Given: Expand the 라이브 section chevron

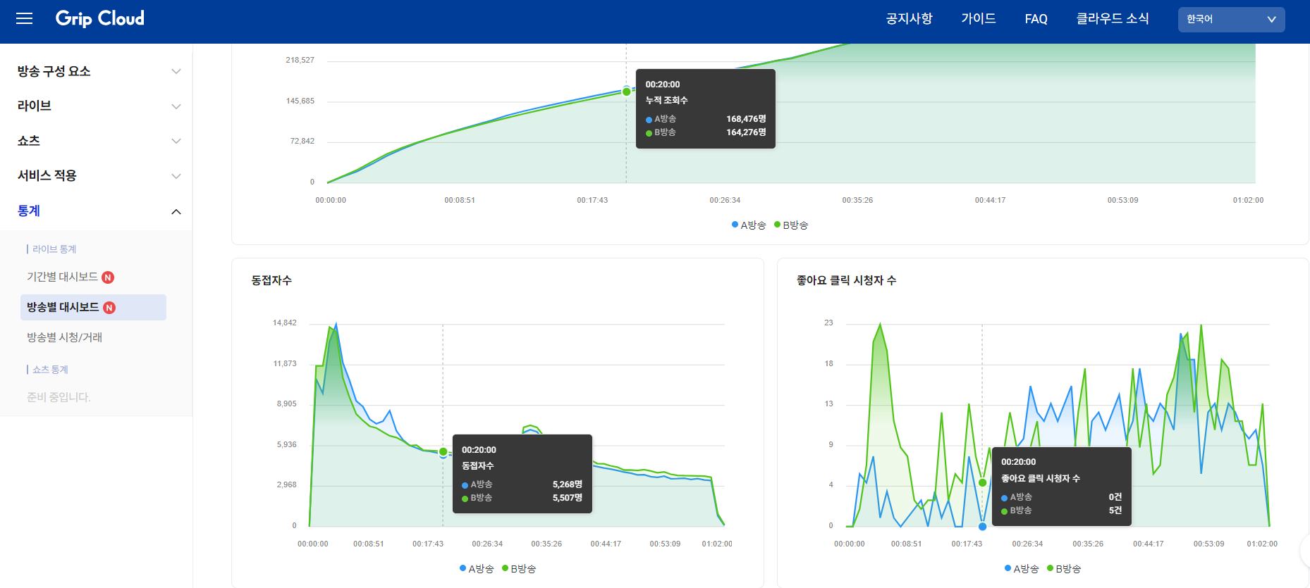Looking at the screenshot, I should pos(176,106).
